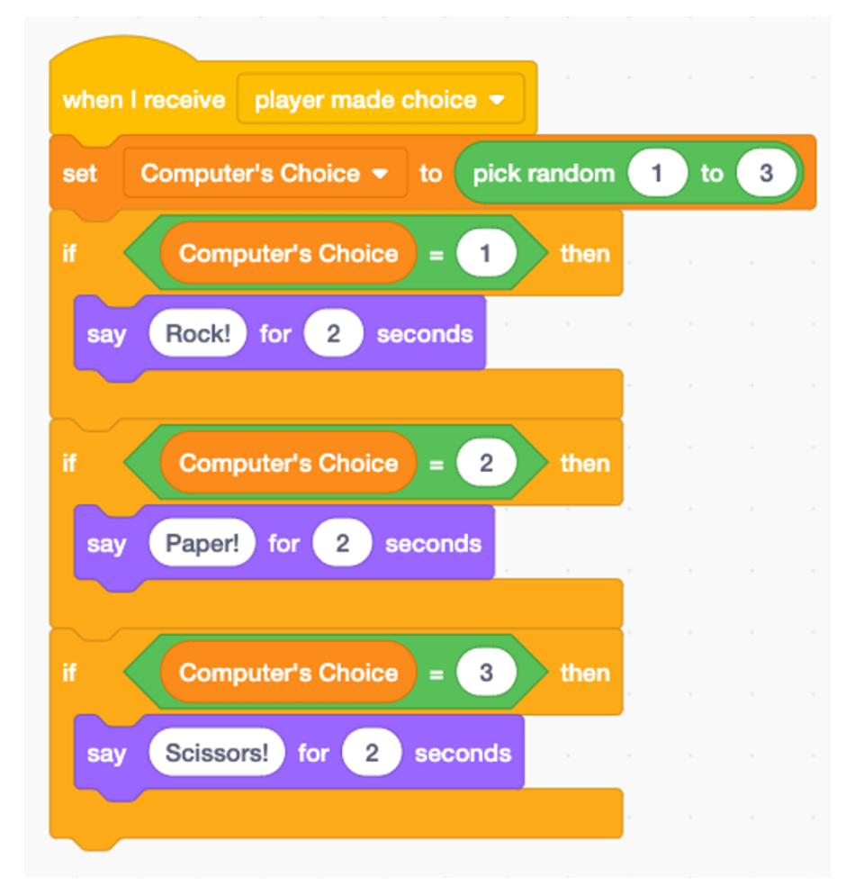Edit the 'Paper!' text field
The width and height of the screenshot is (846, 886).
pyautogui.click(x=202, y=544)
